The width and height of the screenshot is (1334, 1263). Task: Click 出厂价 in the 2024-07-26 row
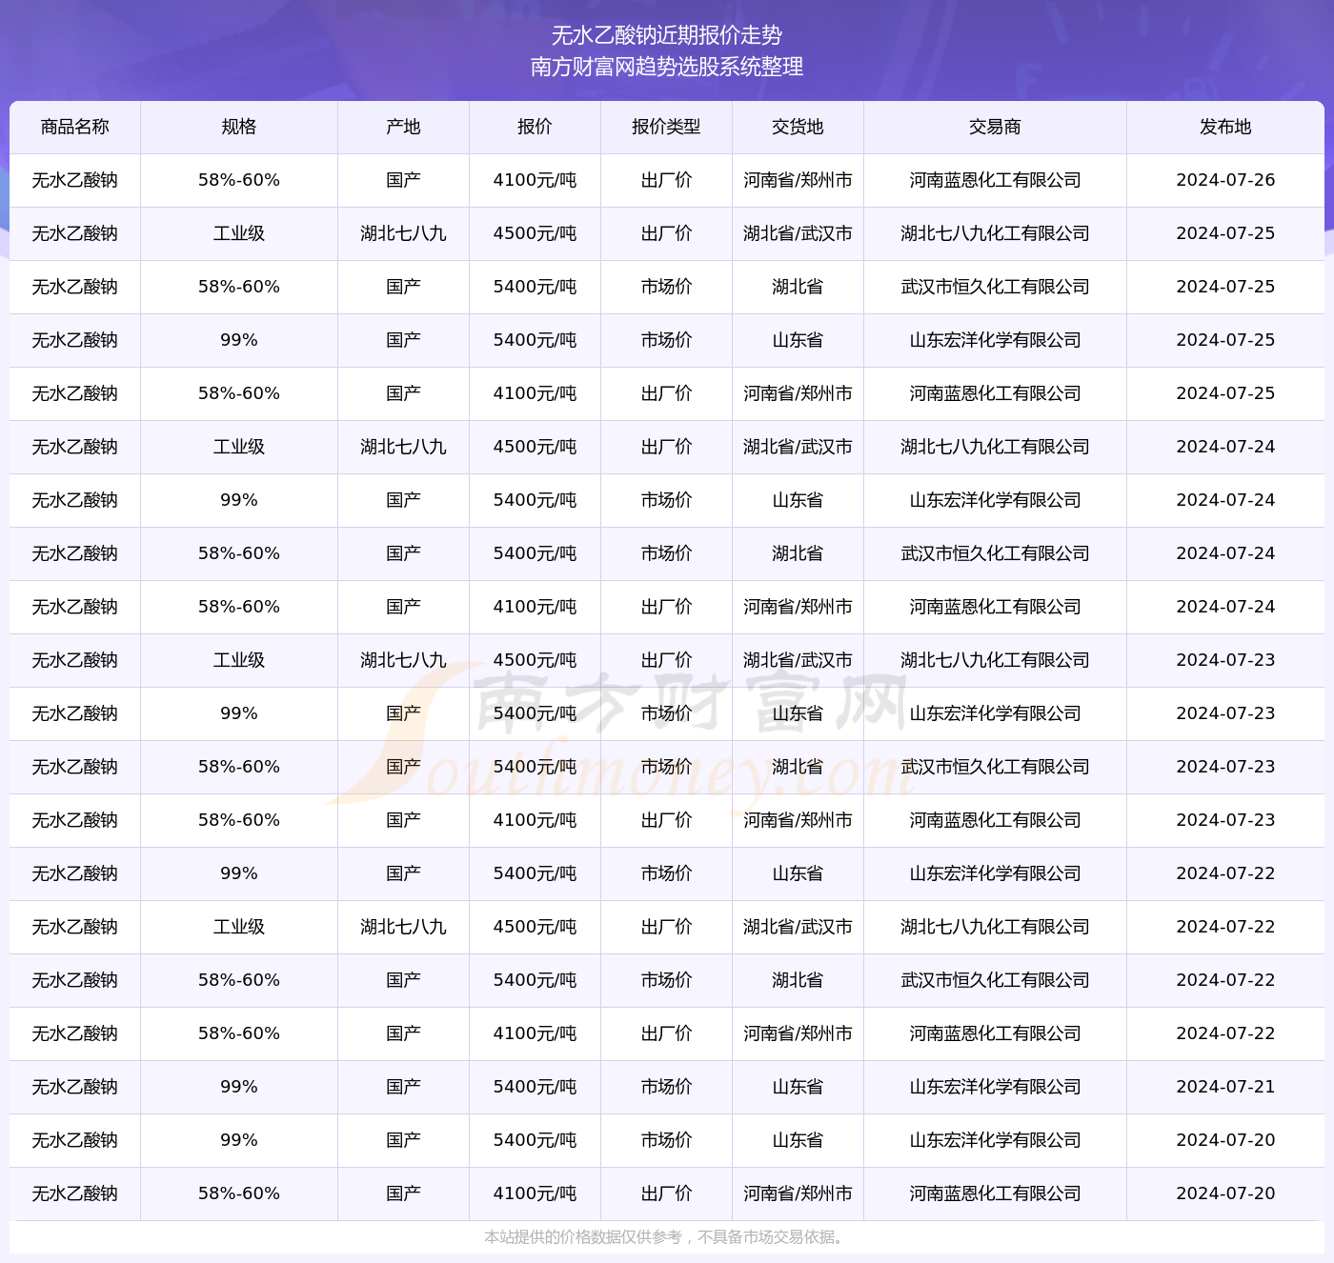[666, 180]
